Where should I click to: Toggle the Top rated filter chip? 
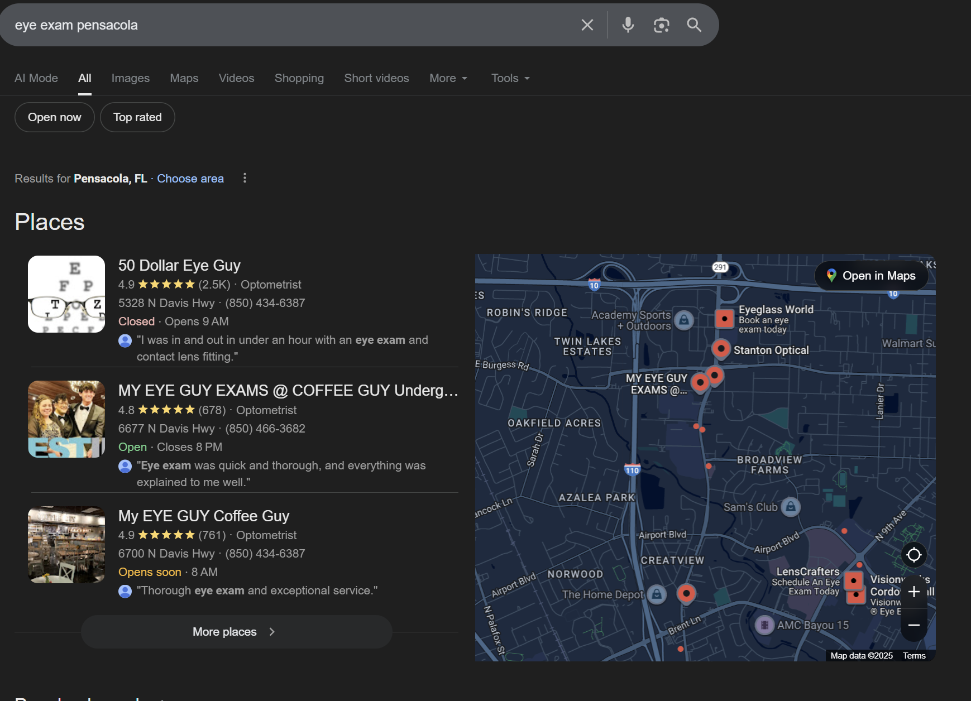pyautogui.click(x=137, y=117)
